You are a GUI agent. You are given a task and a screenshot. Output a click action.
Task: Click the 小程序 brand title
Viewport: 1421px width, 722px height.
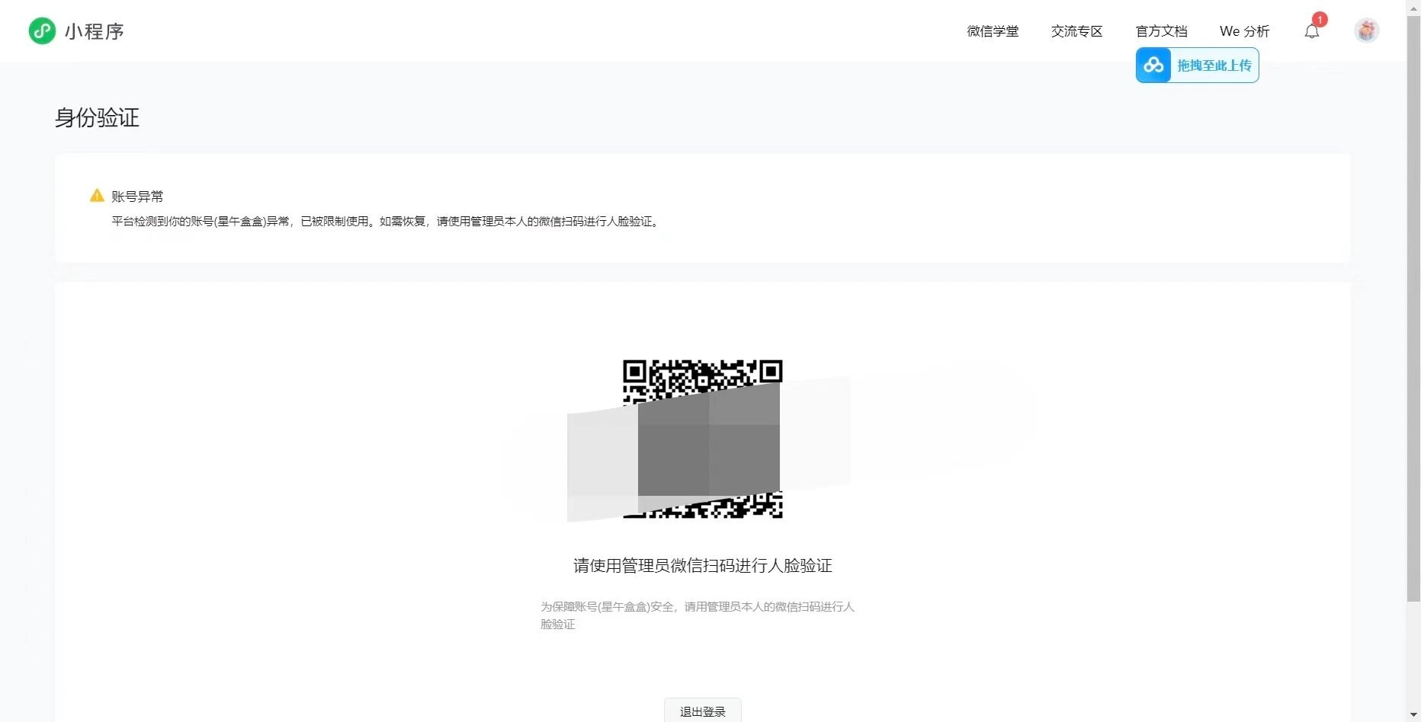coord(95,31)
